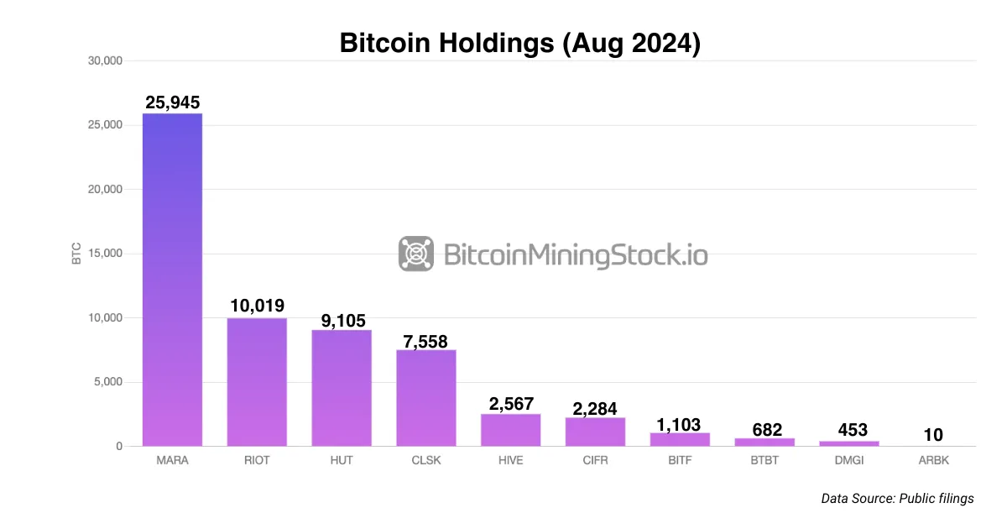The width and height of the screenshot is (1007, 529).
Task: Click the chart title Bitcoin Holdings
Action: (x=519, y=42)
